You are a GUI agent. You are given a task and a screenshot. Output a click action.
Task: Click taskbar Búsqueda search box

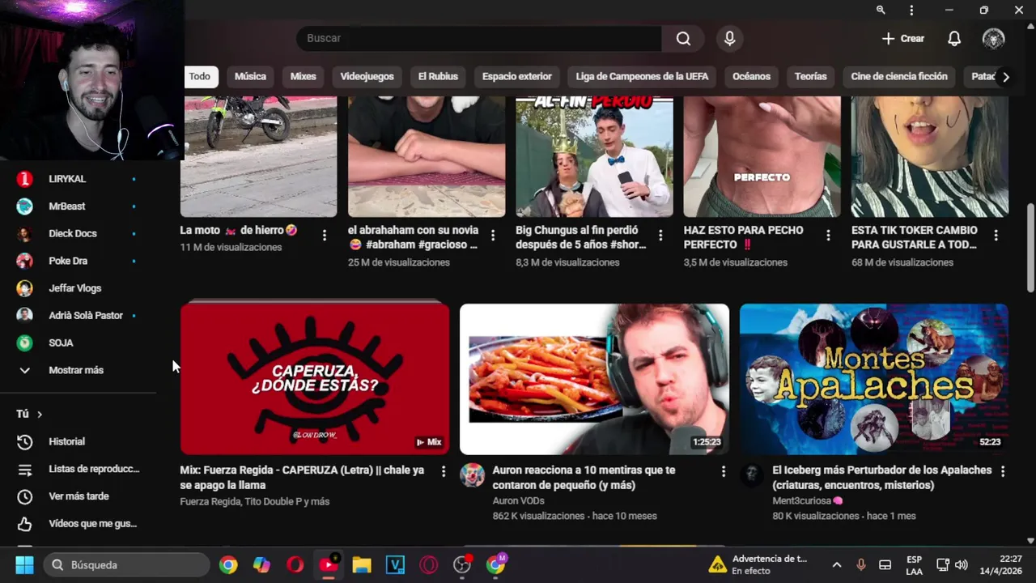point(126,564)
